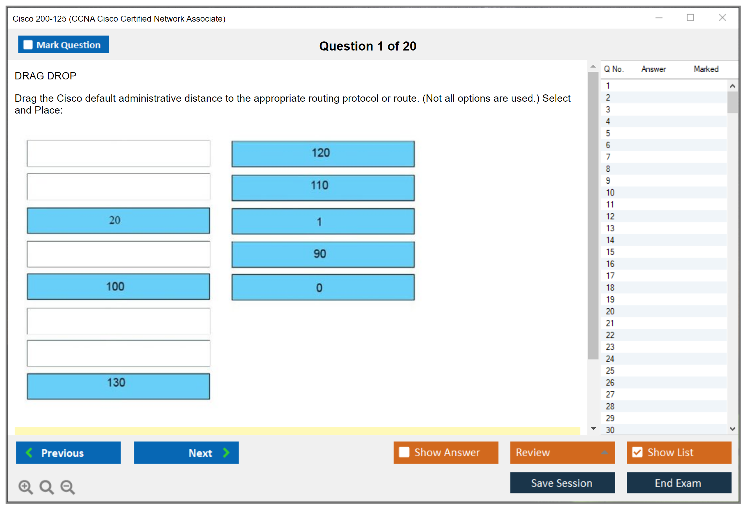Select question 10 in the list
This screenshot has width=749, height=512.
pyautogui.click(x=610, y=193)
